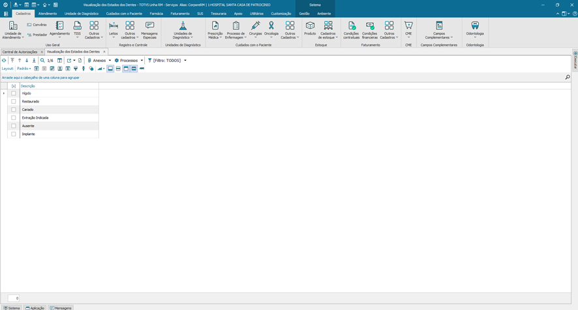
Task: Check the Extração Indicada row checkbox
Action: tap(14, 117)
